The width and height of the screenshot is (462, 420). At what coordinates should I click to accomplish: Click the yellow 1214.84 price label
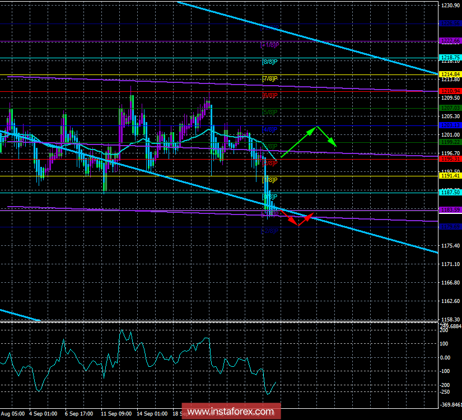[450, 74]
